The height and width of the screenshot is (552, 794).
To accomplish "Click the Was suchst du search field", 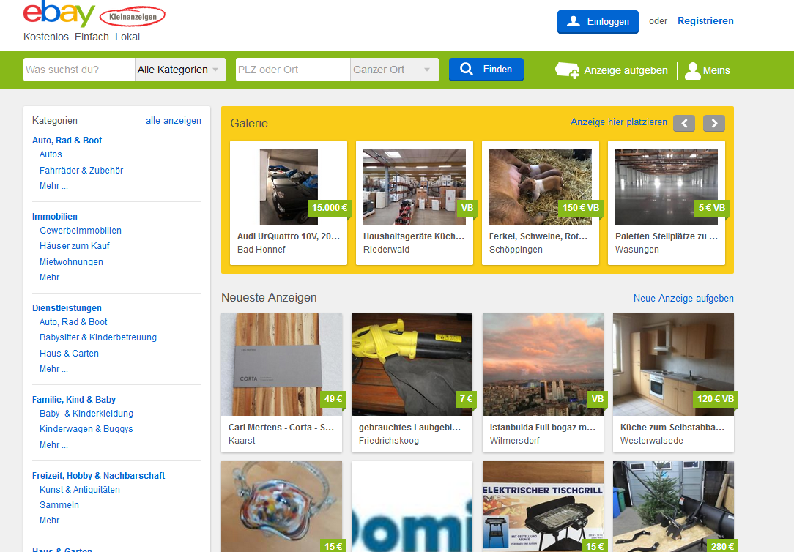I will 79,70.
